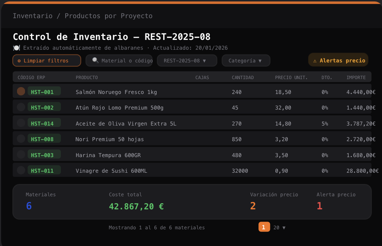Viewport: 382px width, 246px height.
Task: Click the Productos por Proyecto breadcrumb
Action: [x=108, y=16]
